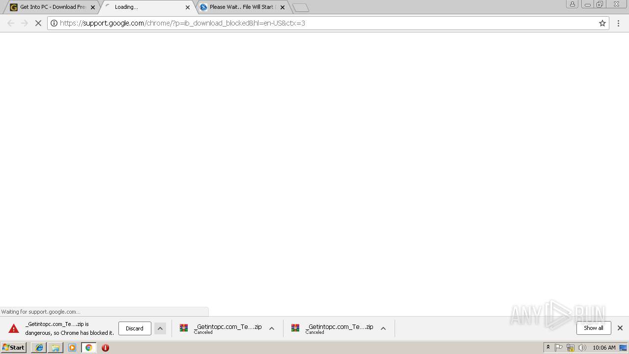Image resolution: width=629 pixels, height=354 pixels.
Task: Click first canceled Getintopc zip file icon
Action: pyautogui.click(x=184, y=328)
